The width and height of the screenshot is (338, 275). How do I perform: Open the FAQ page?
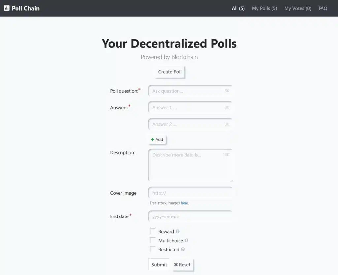tap(323, 8)
